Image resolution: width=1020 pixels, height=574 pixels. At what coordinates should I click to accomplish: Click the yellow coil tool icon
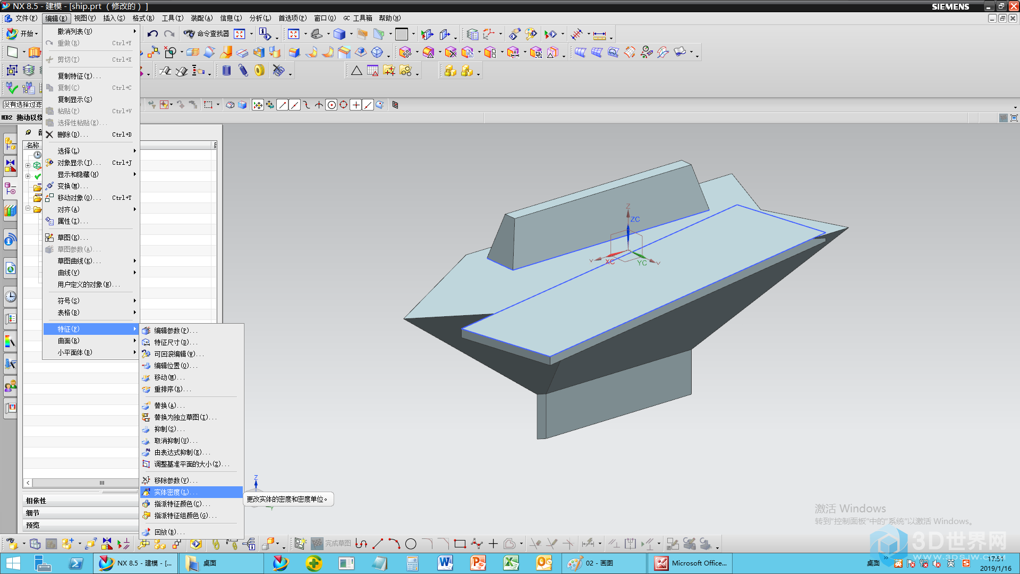(x=259, y=71)
